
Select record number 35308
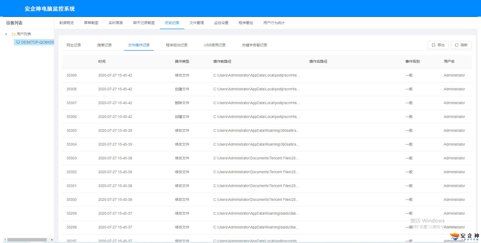click(72, 89)
